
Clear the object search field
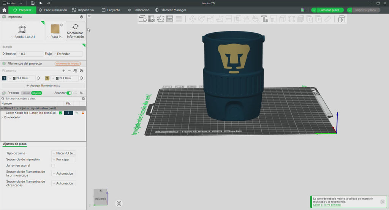coord(83,99)
